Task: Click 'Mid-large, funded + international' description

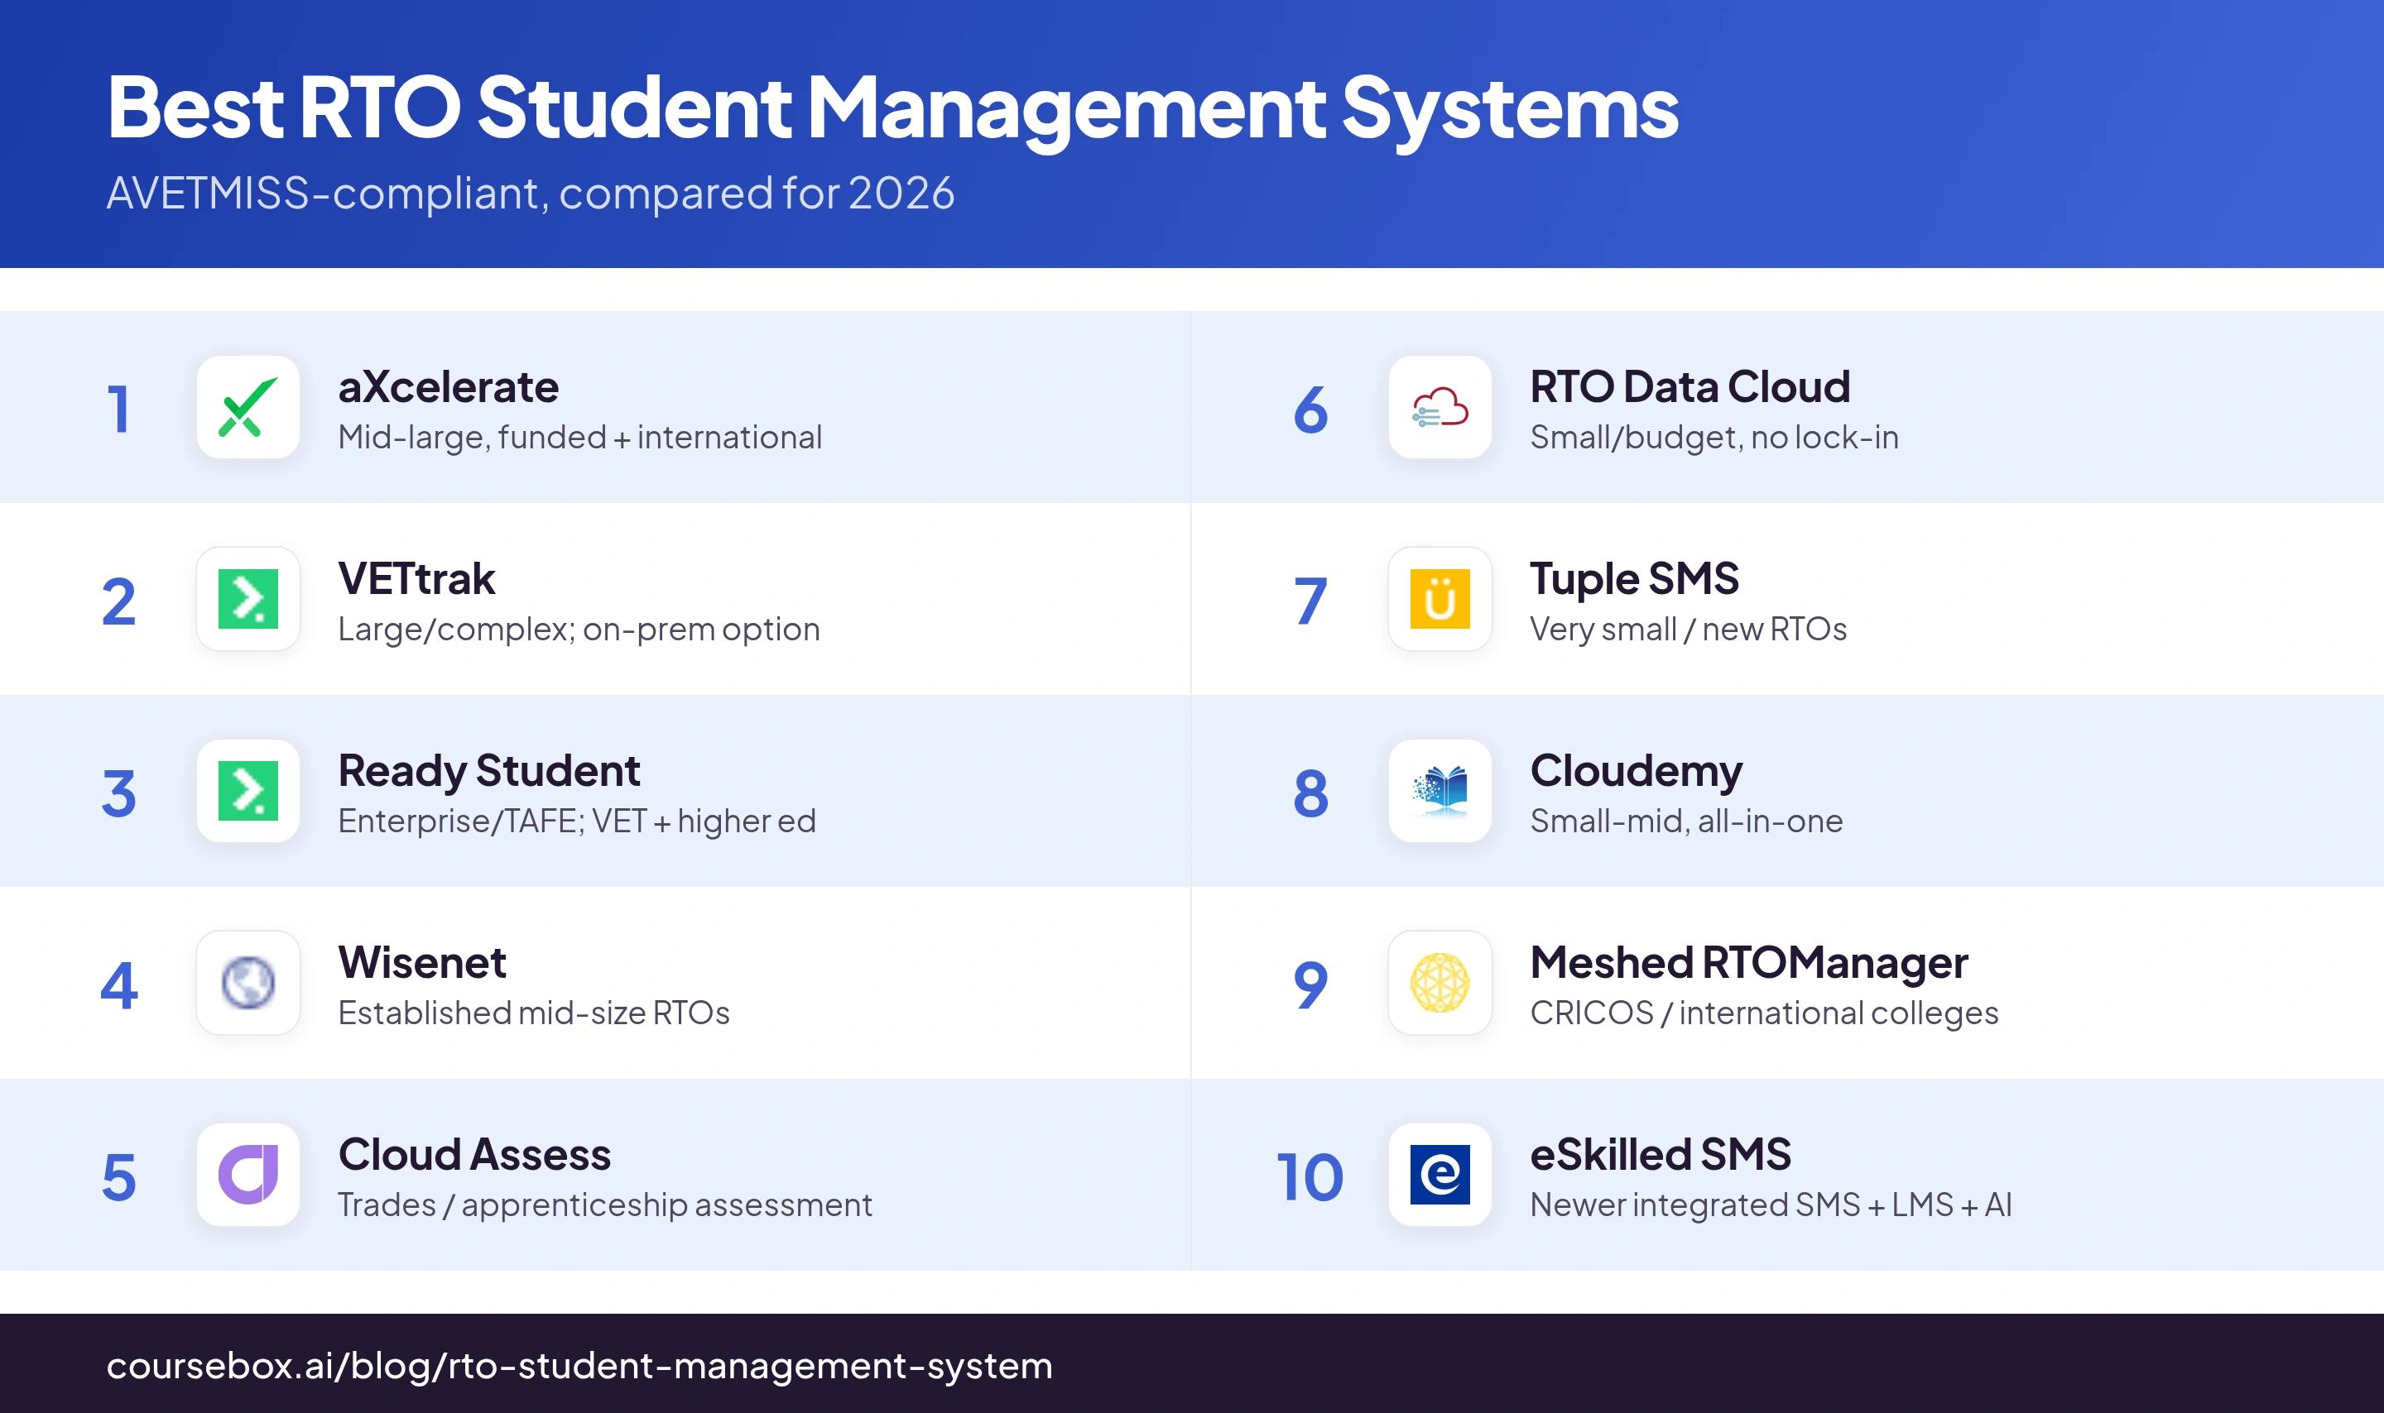Action: [x=580, y=438]
